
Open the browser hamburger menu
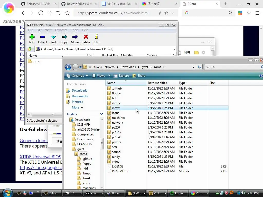click(257, 13)
